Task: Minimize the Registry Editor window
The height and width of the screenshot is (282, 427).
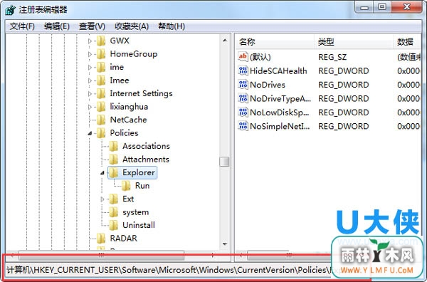Action: [x=364, y=7]
